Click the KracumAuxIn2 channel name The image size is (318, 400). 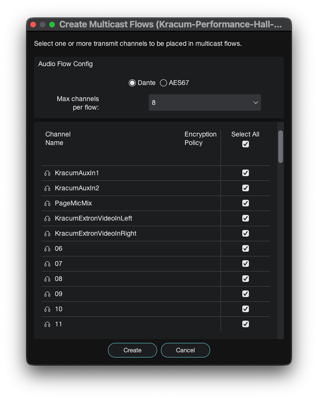coord(77,188)
